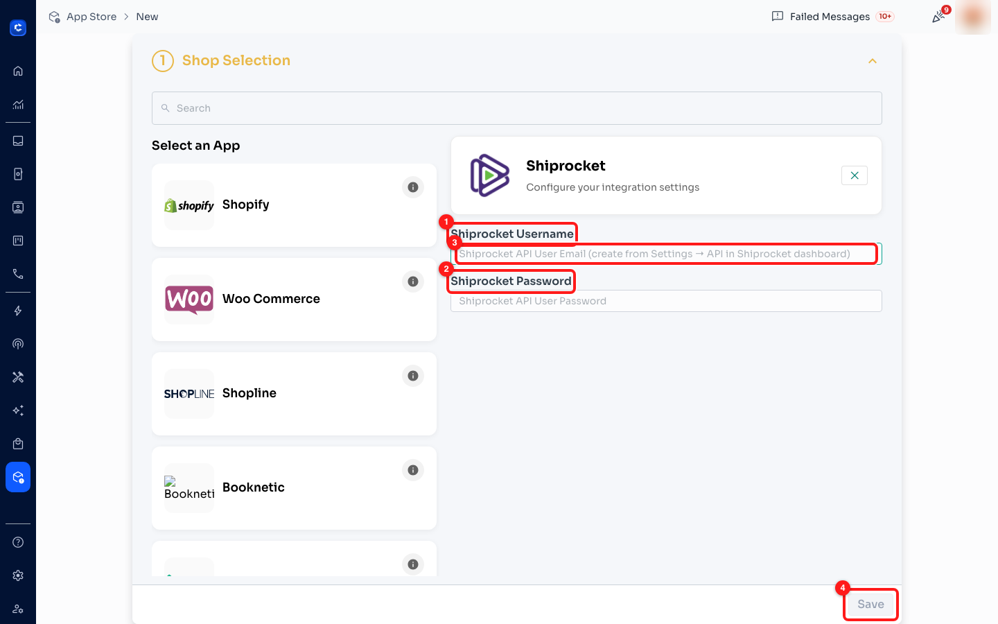This screenshot has width=998, height=624.
Task: Select the Woo Commerce app card
Action: (294, 300)
